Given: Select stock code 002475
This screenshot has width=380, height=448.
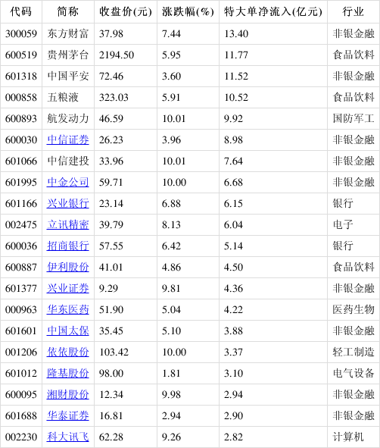Looking at the screenshot, I should 21,224.
